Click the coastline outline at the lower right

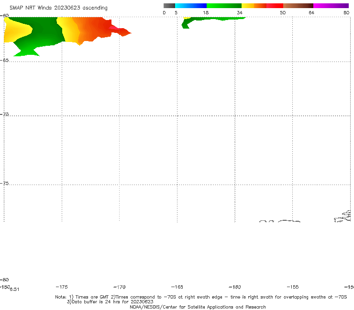coord(343,217)
